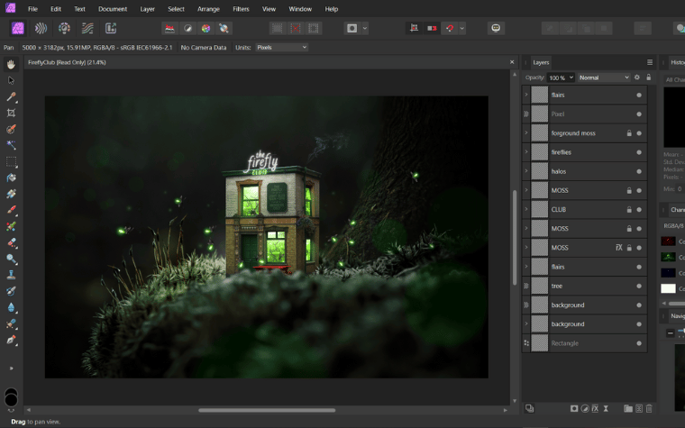Hide the fireflies layer
The width and height of the screenshot is (685, 428).
pos(639,152)
